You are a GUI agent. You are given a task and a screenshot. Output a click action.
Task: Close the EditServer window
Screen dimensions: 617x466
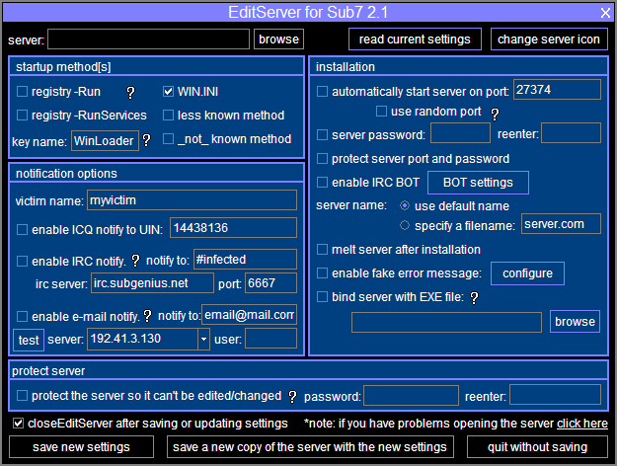tap(605, 12)
